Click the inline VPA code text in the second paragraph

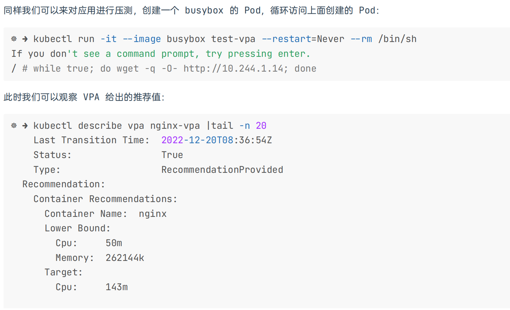click(91, 97)
